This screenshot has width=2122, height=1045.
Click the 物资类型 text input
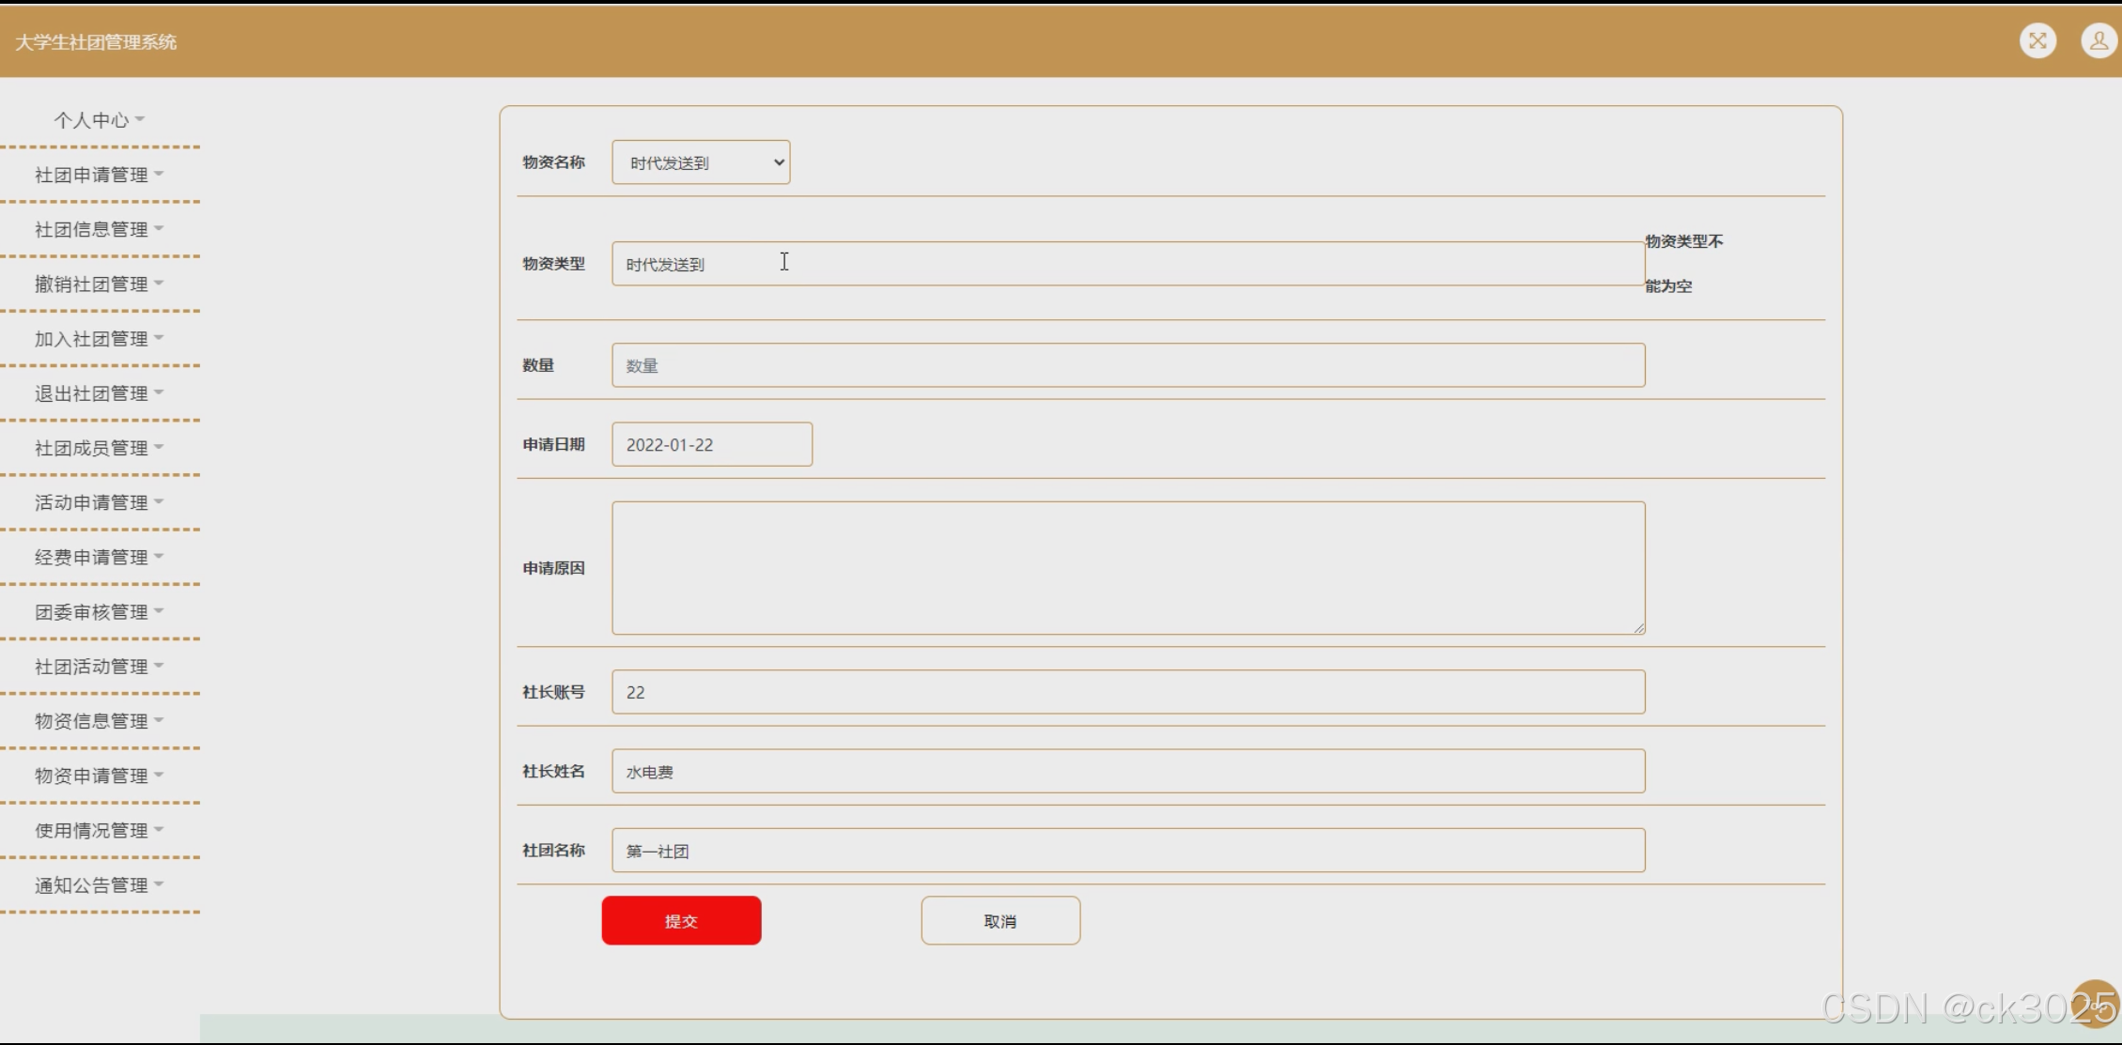pos(1127,264)
